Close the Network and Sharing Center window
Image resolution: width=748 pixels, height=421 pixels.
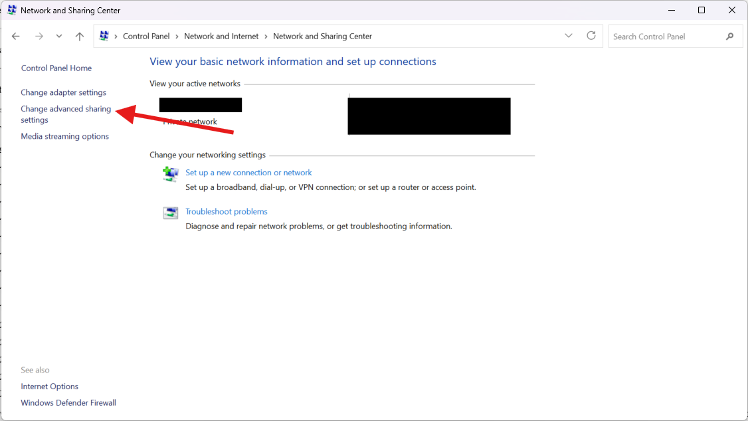pyautogui.click(x=732, y=10)
